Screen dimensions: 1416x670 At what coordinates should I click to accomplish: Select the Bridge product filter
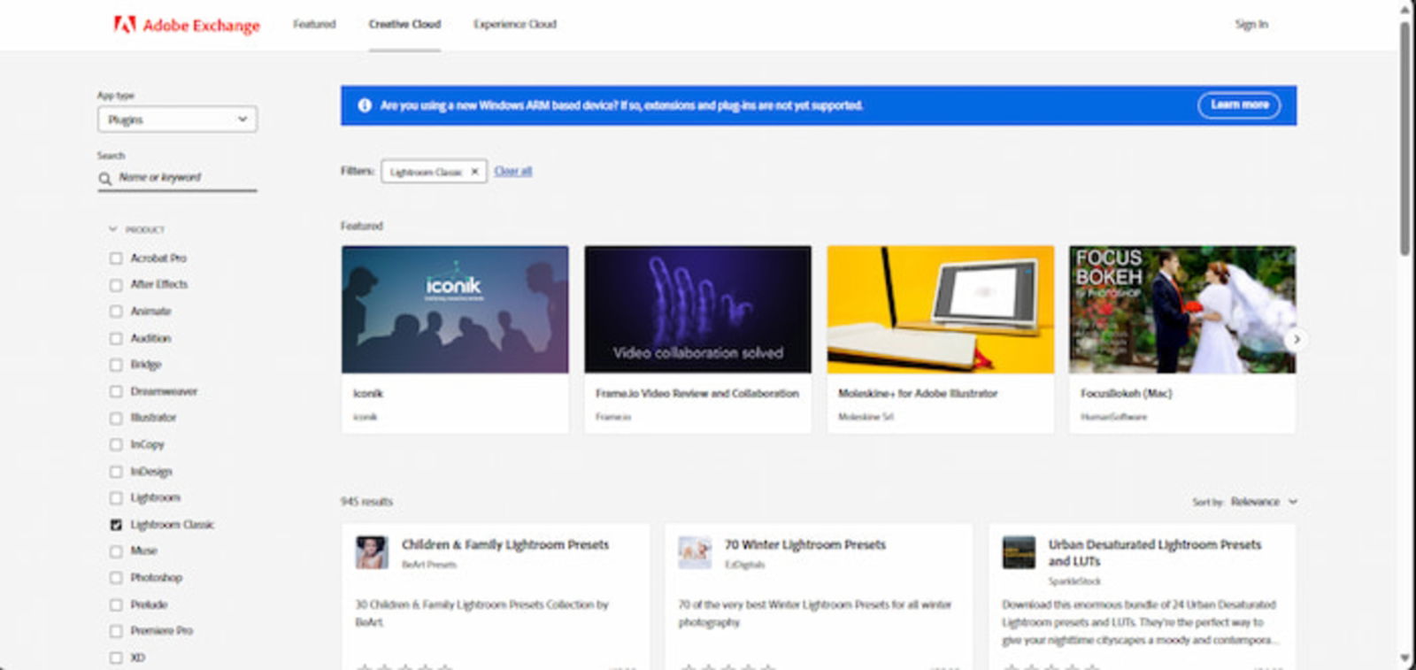116,365
